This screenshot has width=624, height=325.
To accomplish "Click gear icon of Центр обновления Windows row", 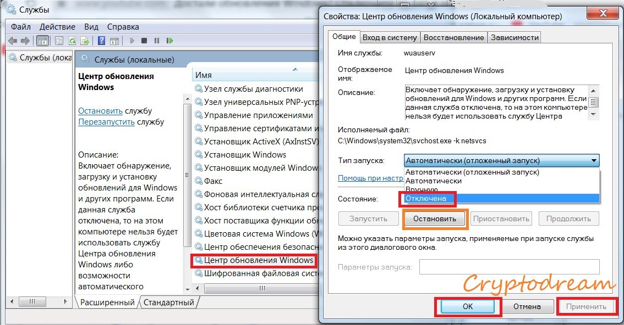I will (x=198, y=260).
